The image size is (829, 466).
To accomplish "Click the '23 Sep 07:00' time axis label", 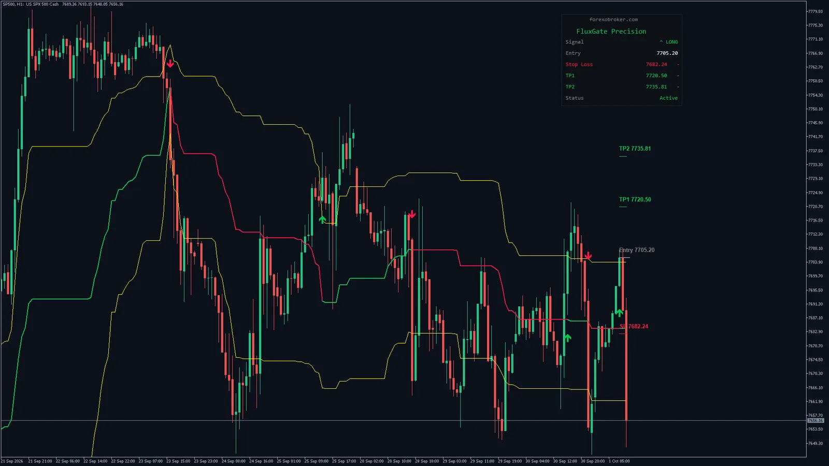I will click(150, 461).
